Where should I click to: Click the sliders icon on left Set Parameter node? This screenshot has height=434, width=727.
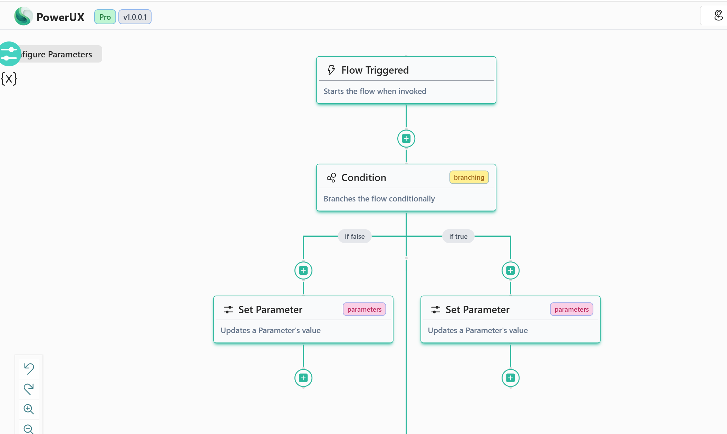(228, 309)
